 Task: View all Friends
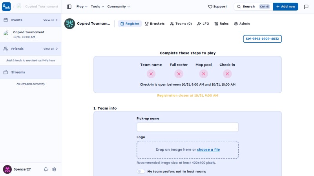coord(51,48)
